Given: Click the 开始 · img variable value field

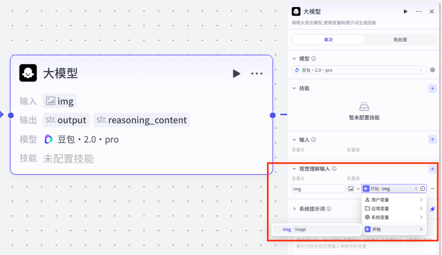Looking at the screenshot, I should pos(394,189).
